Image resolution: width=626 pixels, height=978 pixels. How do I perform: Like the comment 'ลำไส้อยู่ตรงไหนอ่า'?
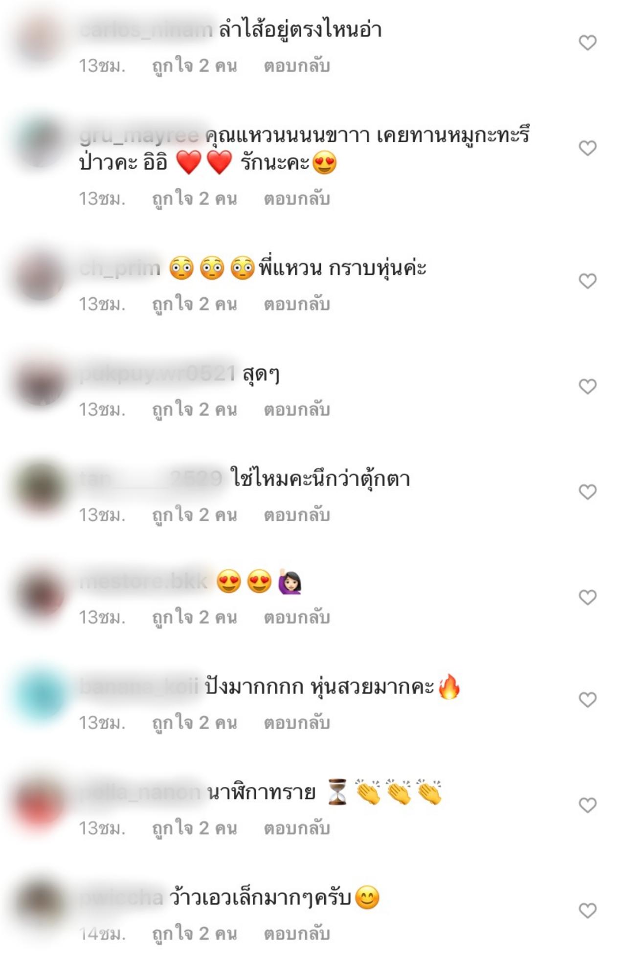pos(587,43)
